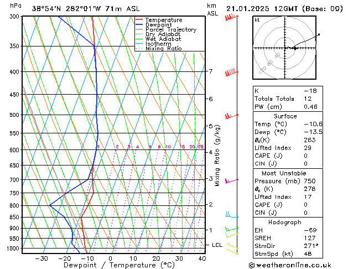Click the LCL level marker
The height and width of the screenshot is (269, 348).
point(217,245)
